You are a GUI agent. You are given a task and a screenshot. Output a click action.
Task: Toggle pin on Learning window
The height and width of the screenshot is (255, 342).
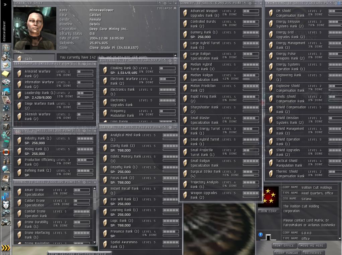pyautogui.click(x=165, y=127)
